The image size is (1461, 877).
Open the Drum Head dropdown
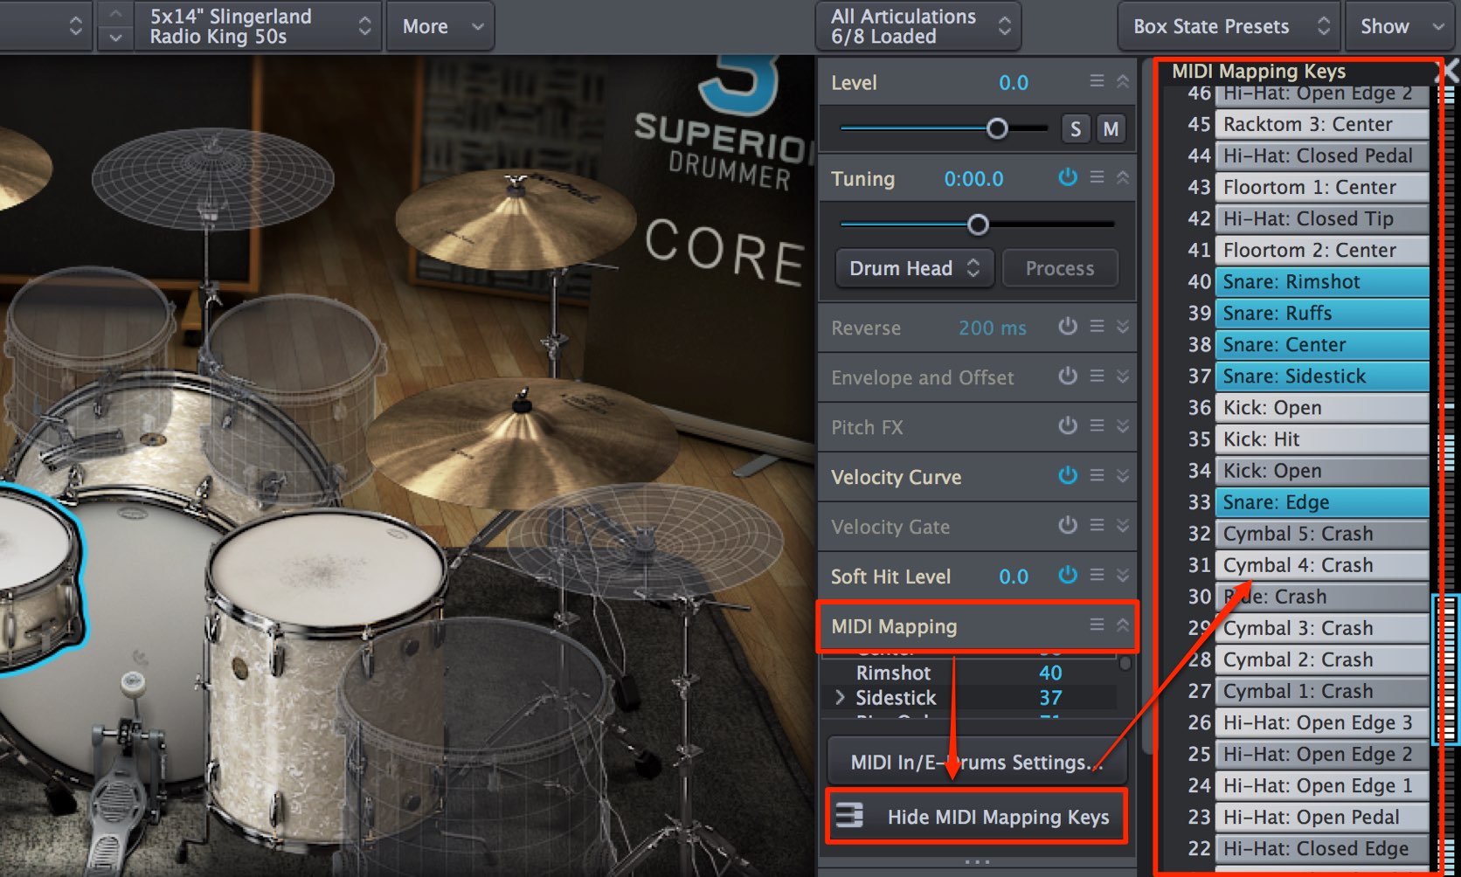coord(914,268)
